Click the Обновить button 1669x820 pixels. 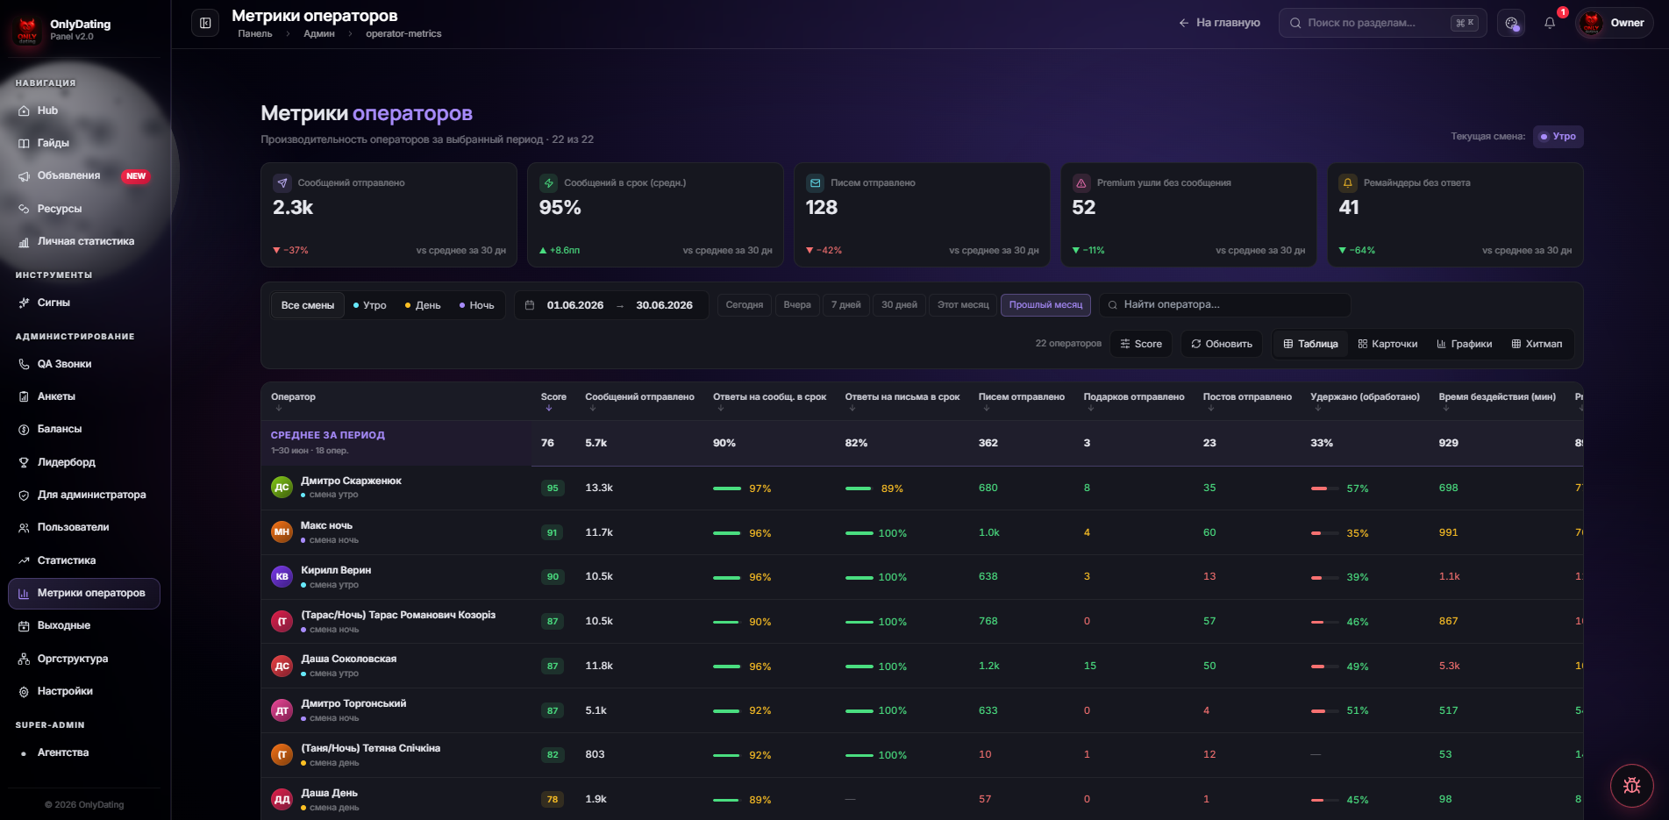point(1221,344)
